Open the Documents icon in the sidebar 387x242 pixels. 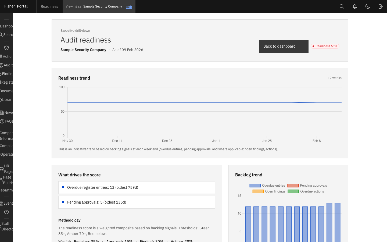click(6, 91)
